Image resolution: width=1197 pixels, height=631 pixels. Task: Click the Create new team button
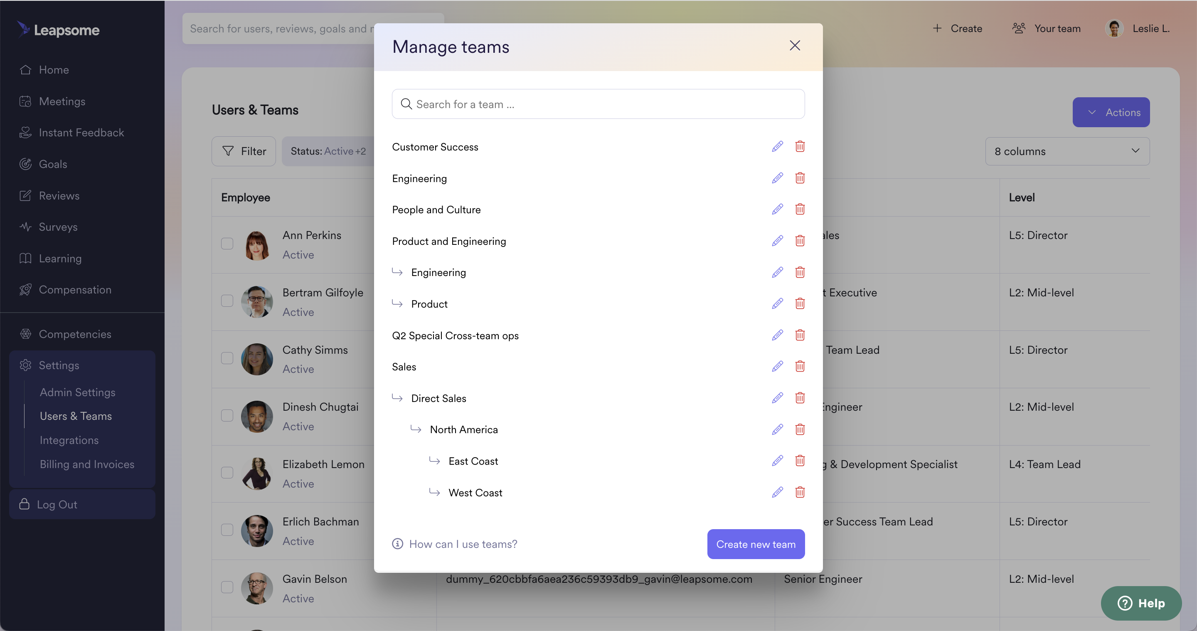pos(756,544)
